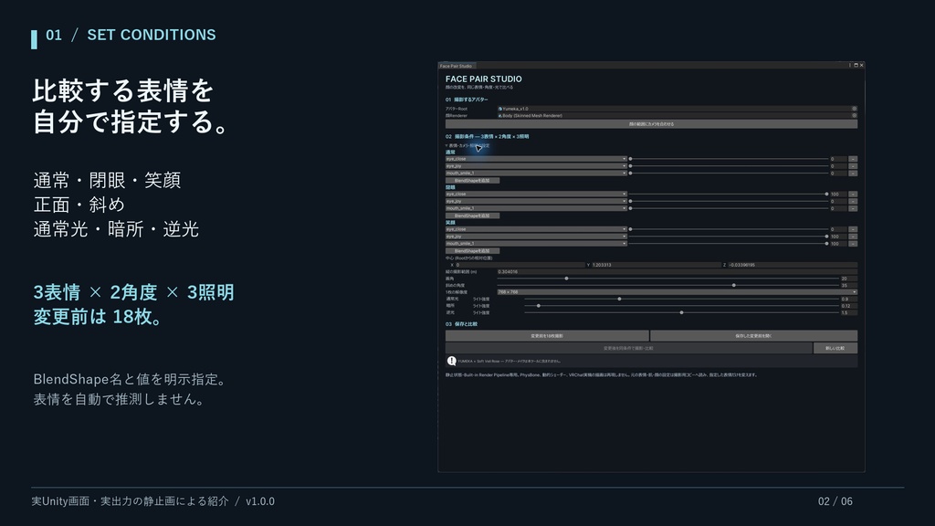Remove eye_close row in 笑顔 section
Viewport: 935px width, 526px height.
click(x=853, y=229)
